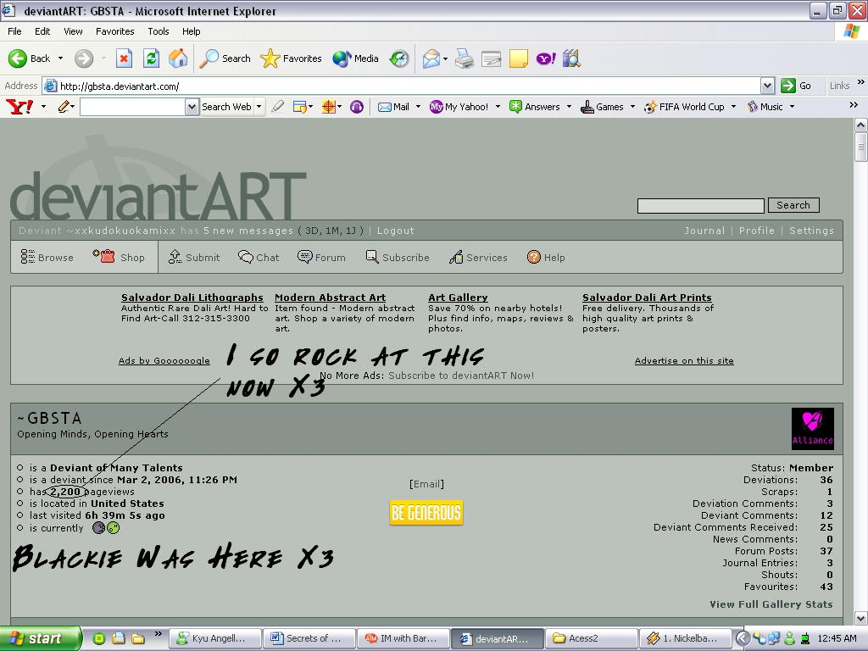Expand the FIFA World Cup dropdown
The width and height of the screenshot is (868, 651).
pyautogui.click(x=733, y=106)
